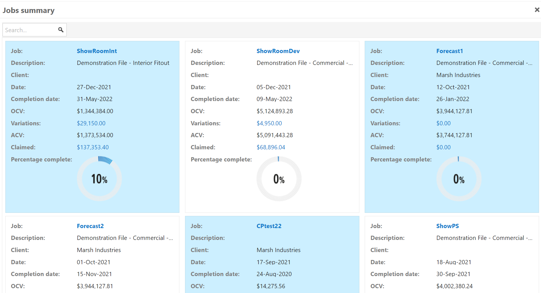Select OCV value $1,344,384.00

[x=95, y=111]
